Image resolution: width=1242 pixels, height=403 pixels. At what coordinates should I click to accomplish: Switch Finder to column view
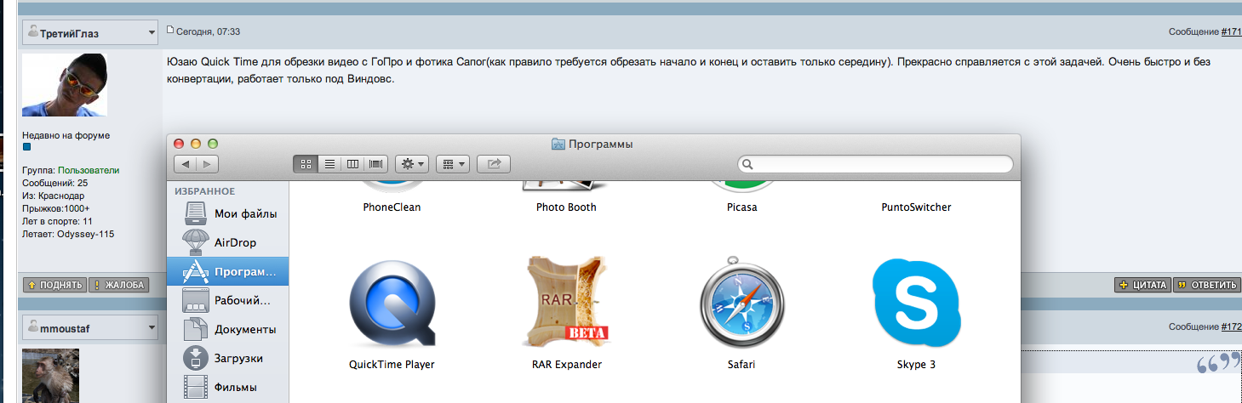pos(352,163)
